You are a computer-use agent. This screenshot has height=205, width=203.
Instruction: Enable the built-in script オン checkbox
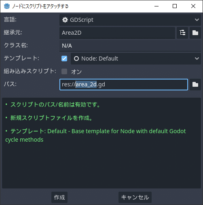click(x=64, y=71)
